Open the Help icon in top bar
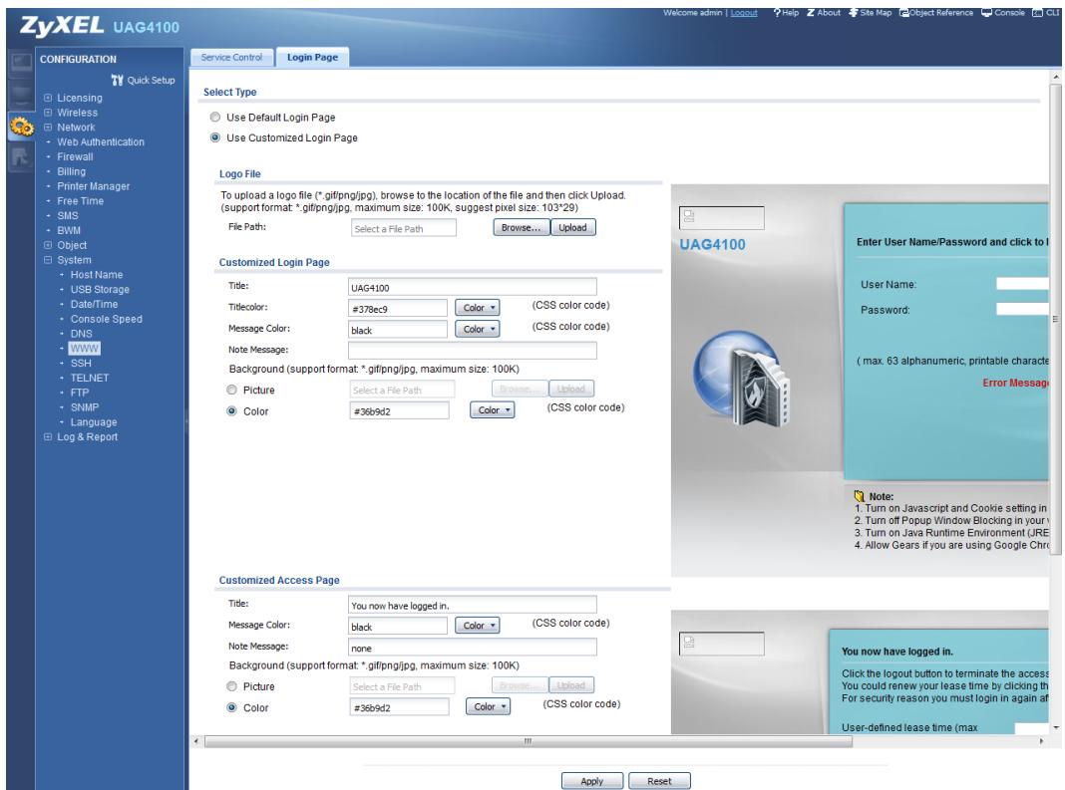 (x=786, y=13)
